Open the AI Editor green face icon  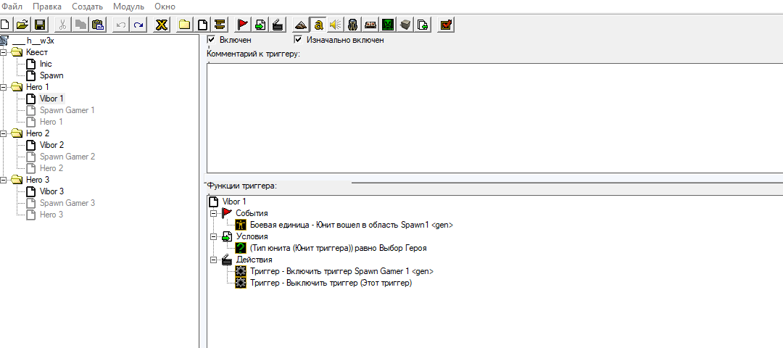coord(387,24)
